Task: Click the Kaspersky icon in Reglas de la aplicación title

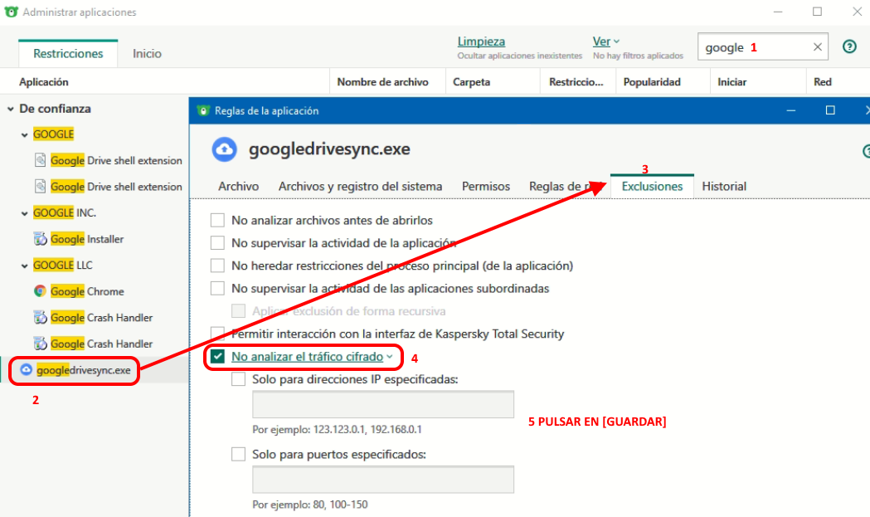Action: tap(204, 110)
